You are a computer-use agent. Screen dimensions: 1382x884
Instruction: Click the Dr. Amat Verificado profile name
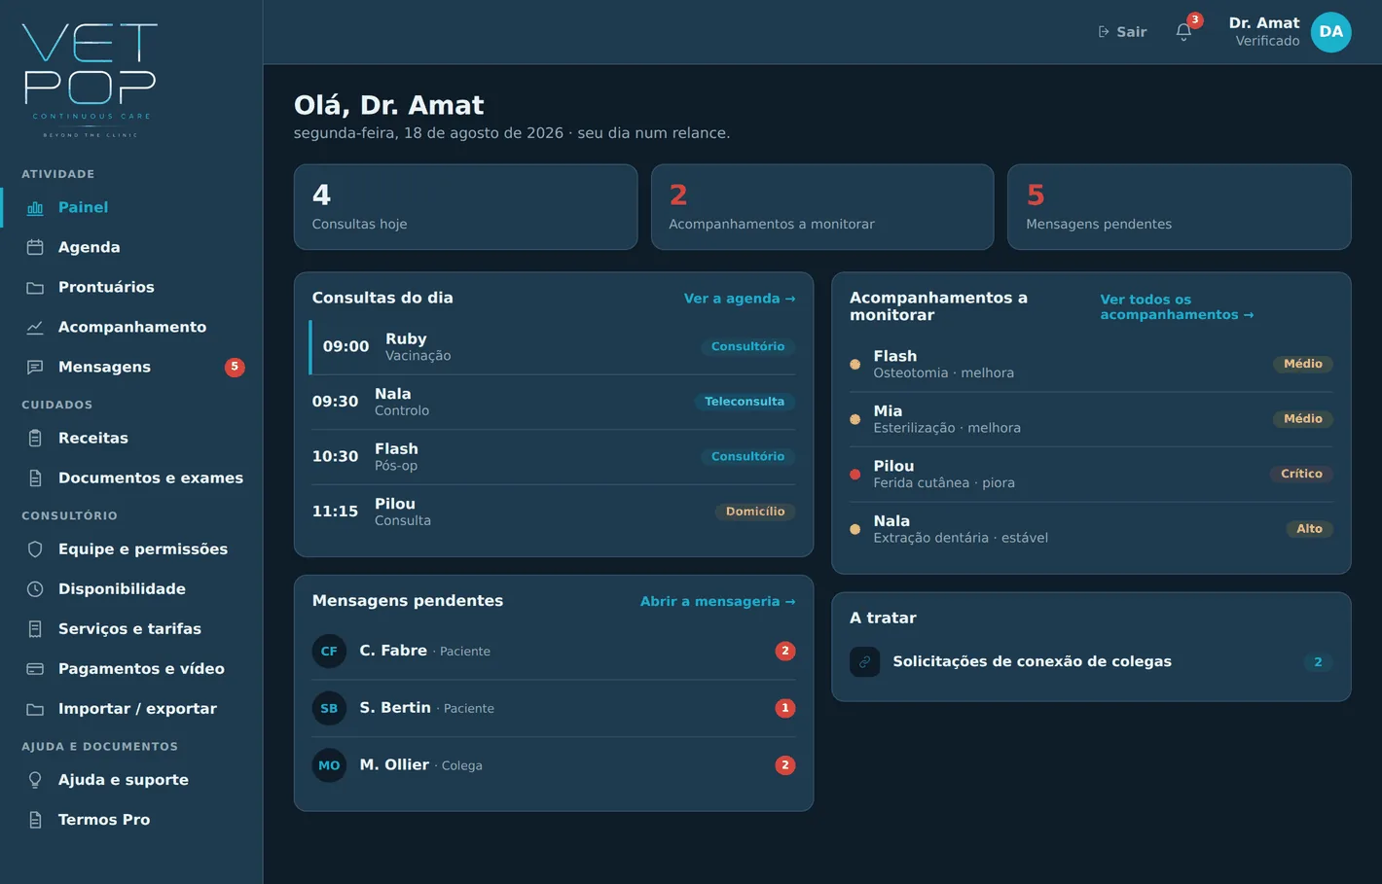point(1263,31)
